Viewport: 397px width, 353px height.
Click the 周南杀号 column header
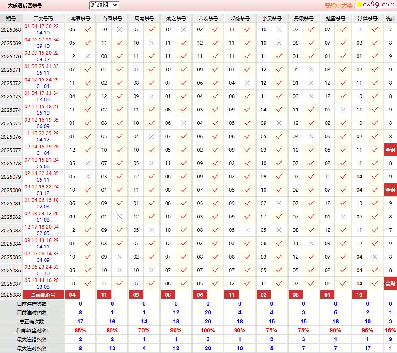[144, 19]
